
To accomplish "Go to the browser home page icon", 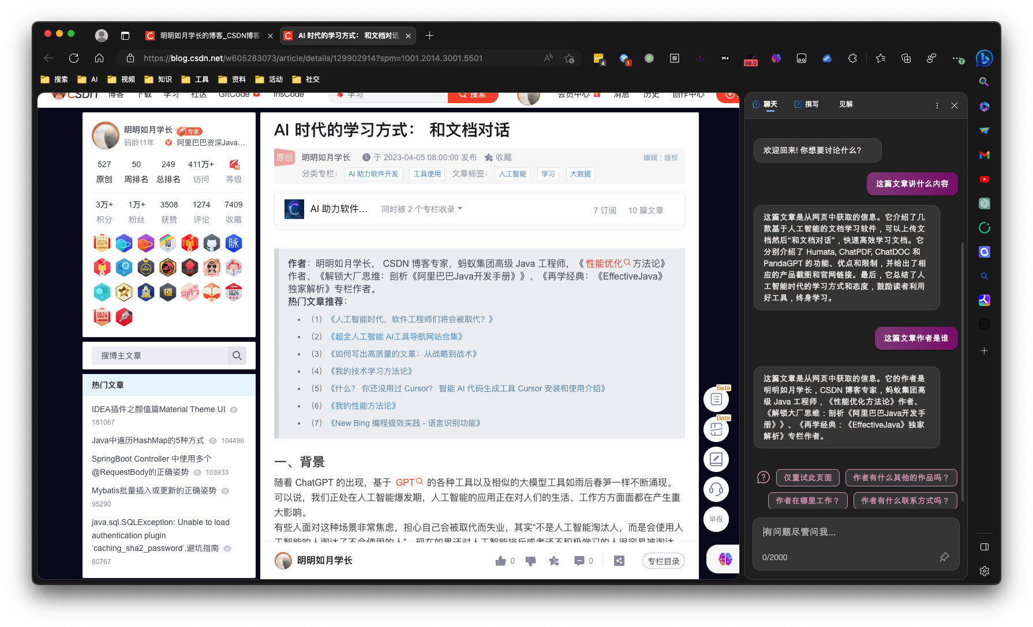I will (99, 58).
